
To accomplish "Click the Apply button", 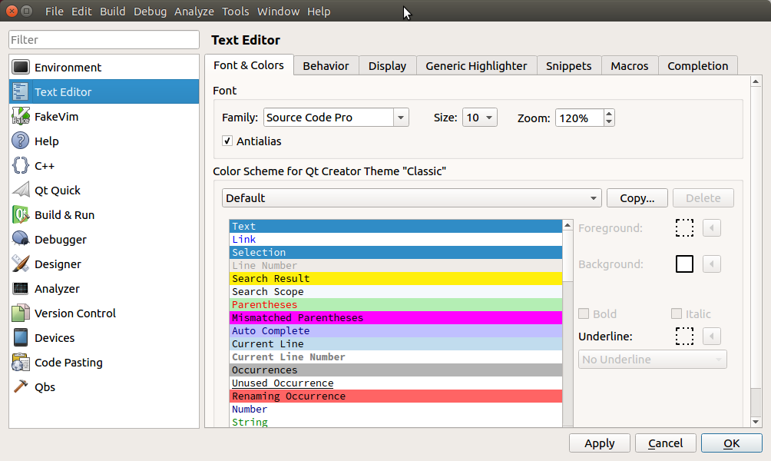I will tap(599, 443).
